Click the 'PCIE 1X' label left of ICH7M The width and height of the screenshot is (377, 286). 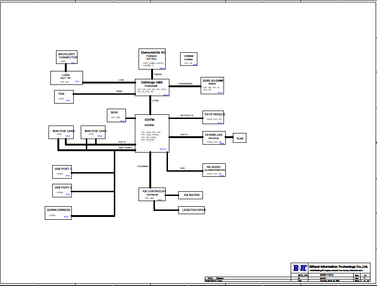tap(122, 142)
